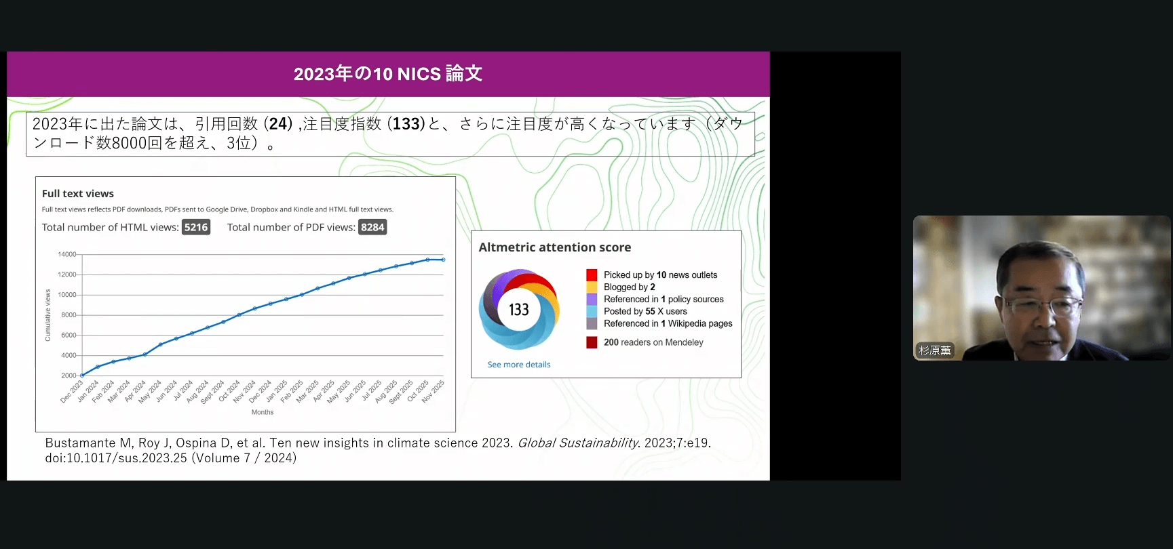The image size is (1173, 549).
Task: Click the Bustamante et al. citation text
Action: (378, 450)
